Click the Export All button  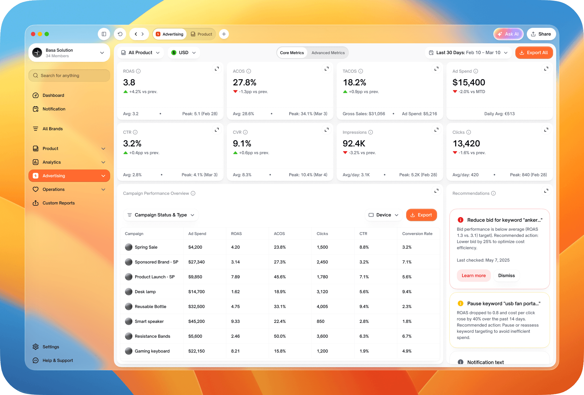coord(534,53)
